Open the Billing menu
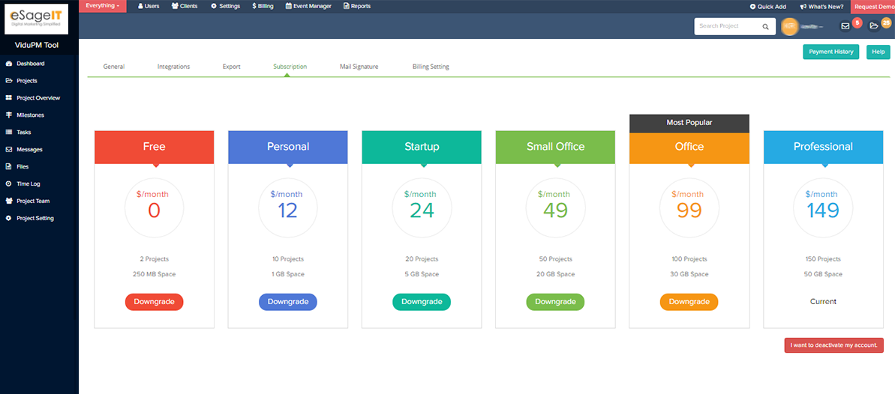This screenshot has width=895, height=394. click(x=263, y=6)
